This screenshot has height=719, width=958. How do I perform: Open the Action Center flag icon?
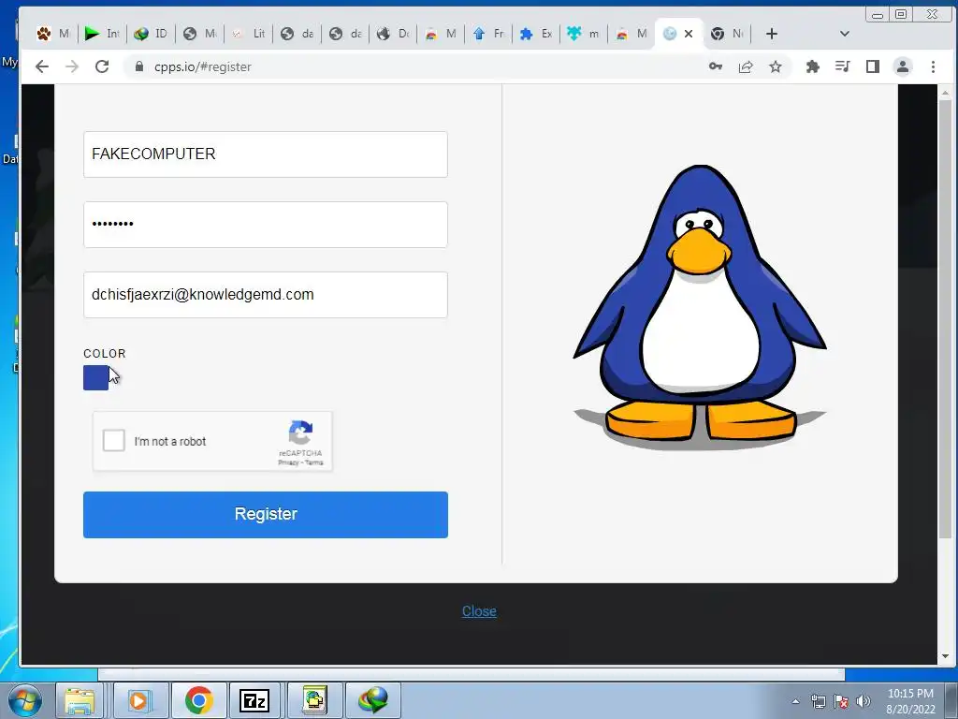[841, 701]
